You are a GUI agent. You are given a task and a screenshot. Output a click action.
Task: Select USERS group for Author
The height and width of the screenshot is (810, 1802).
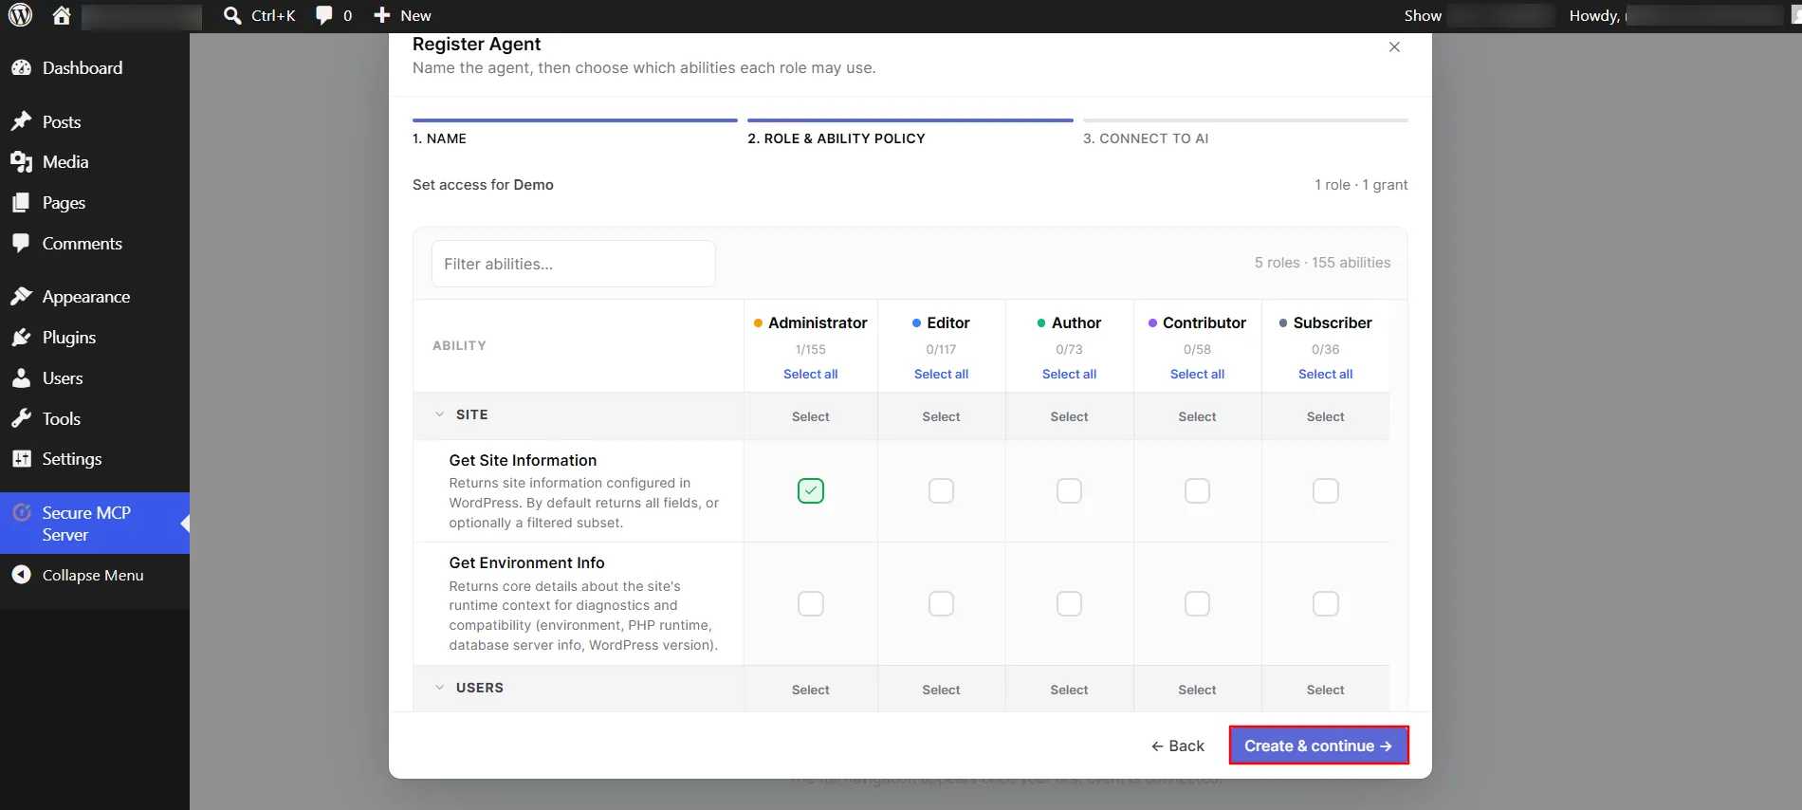coord(1069,690)
